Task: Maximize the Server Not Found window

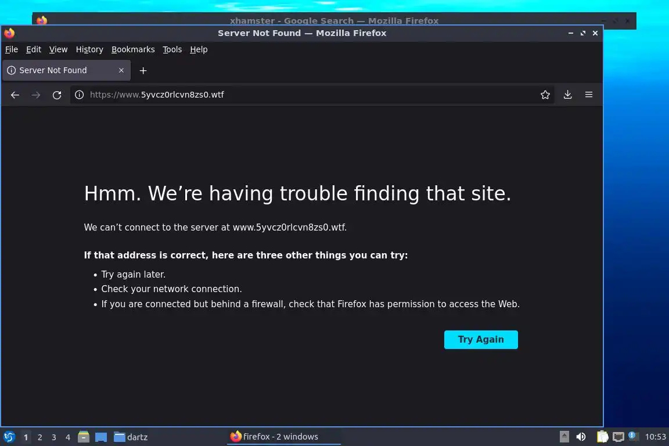Action: tap(583, 33)
